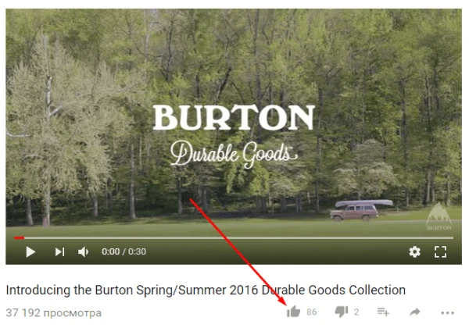The height and width of the screenshot is (335, 469).
Task: Click the BURTON title in the video frame
Action: point(234,117)
